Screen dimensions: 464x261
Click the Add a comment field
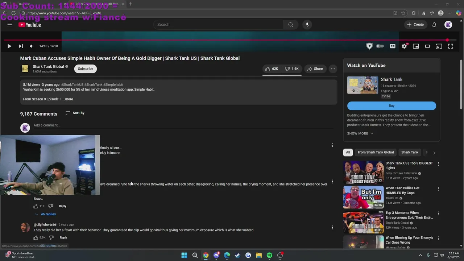(183, 125)
